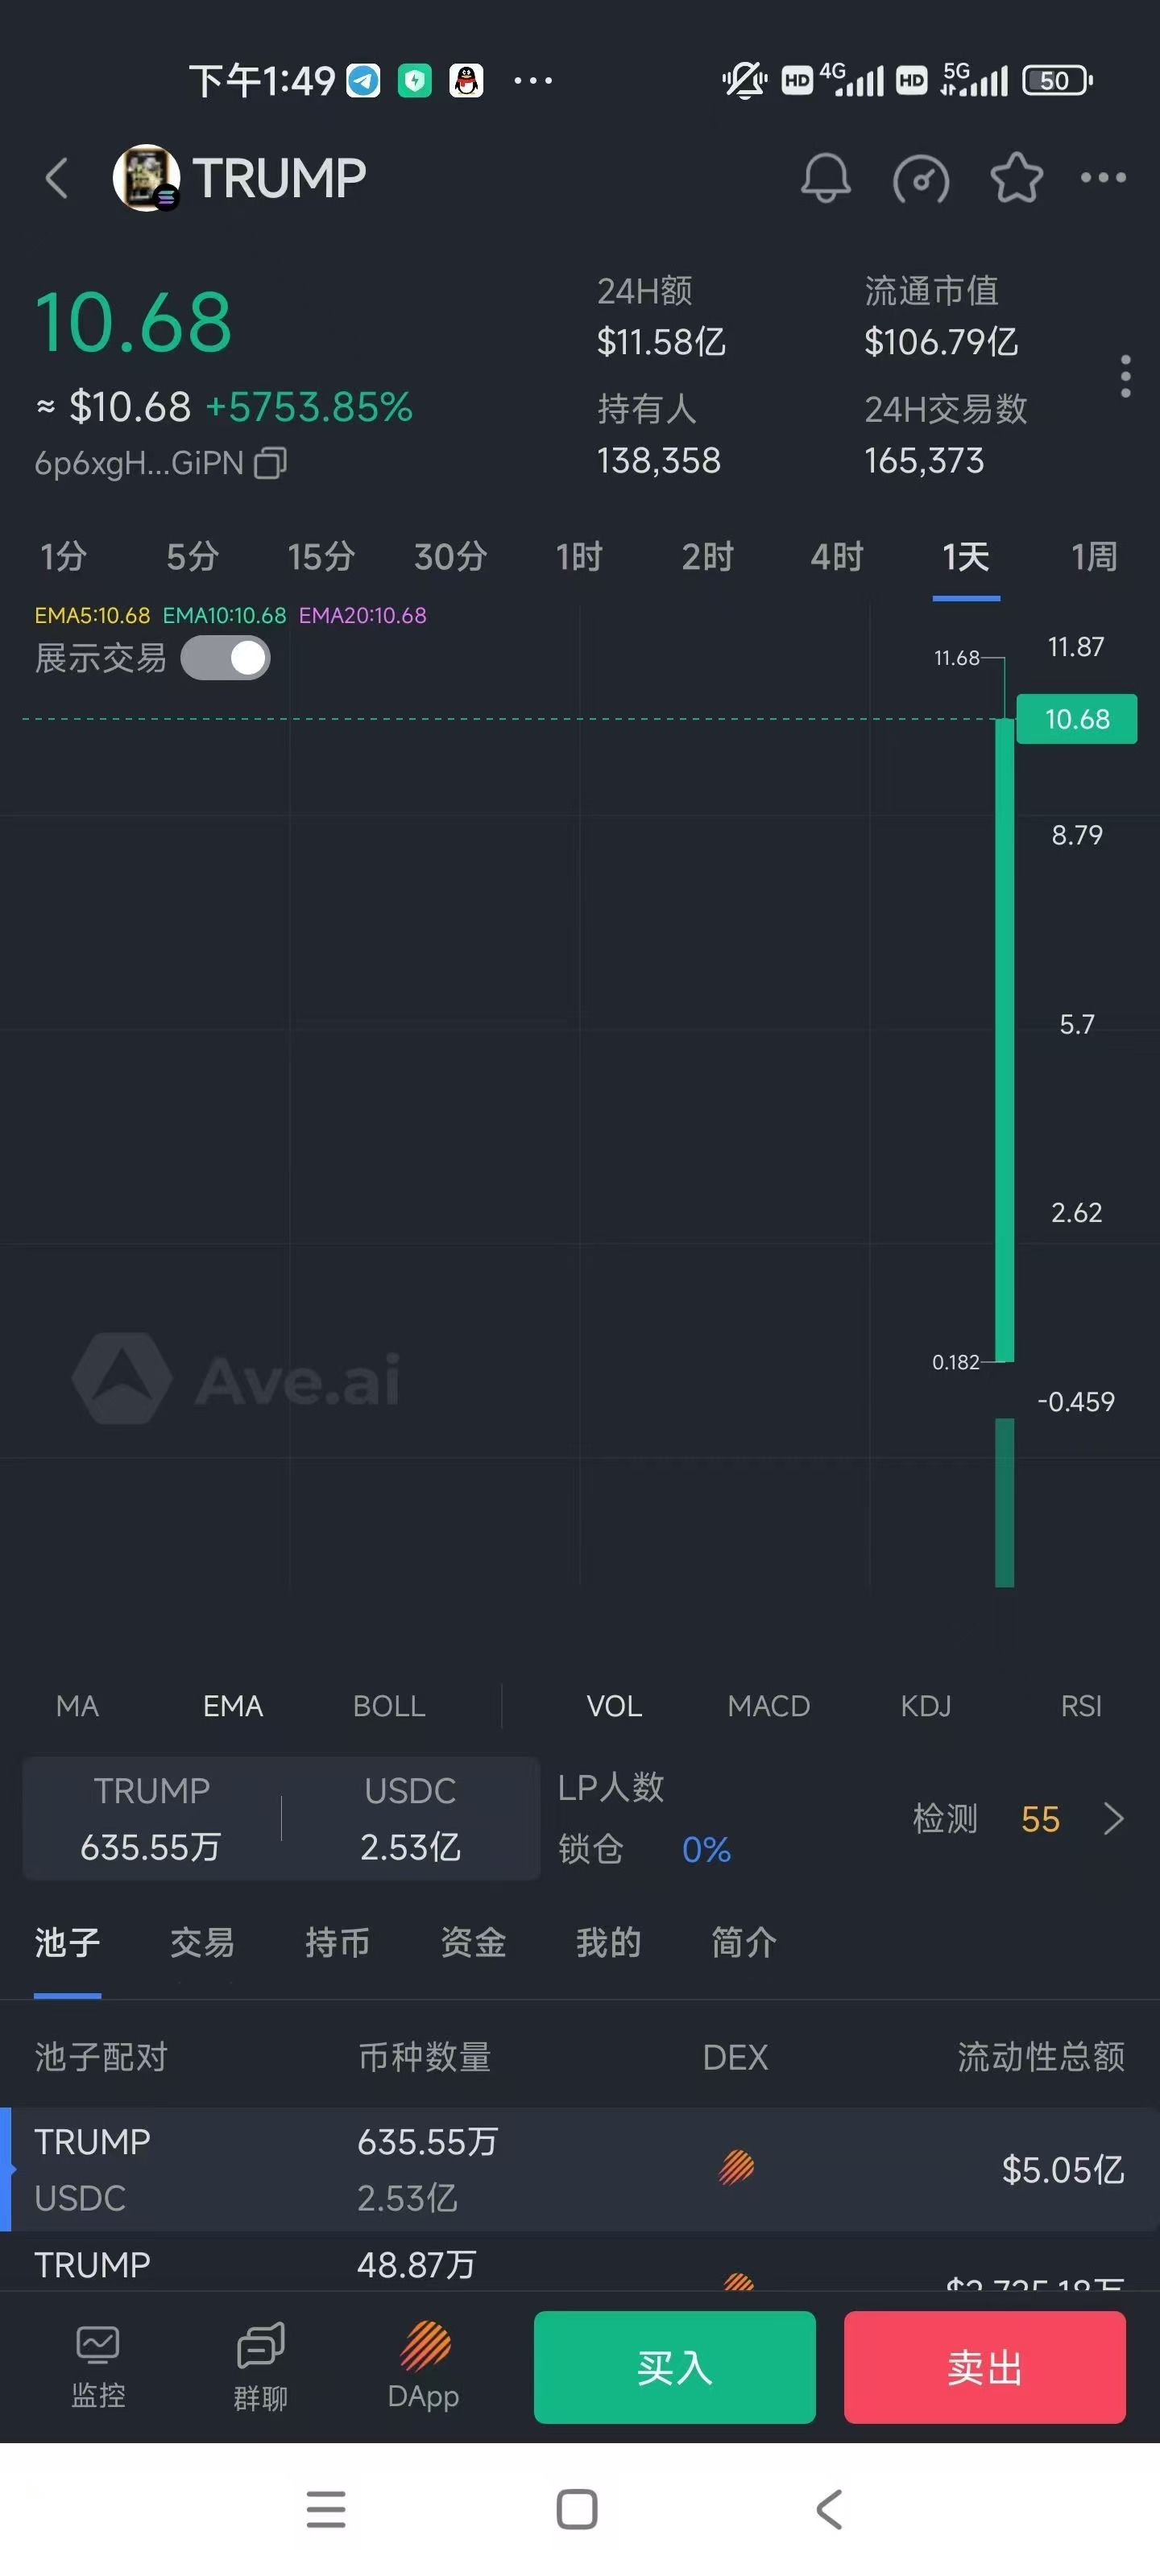Expand the 检测 55 score chevron
Screen dimensions: 1160x2576
click(1113, 1818)
